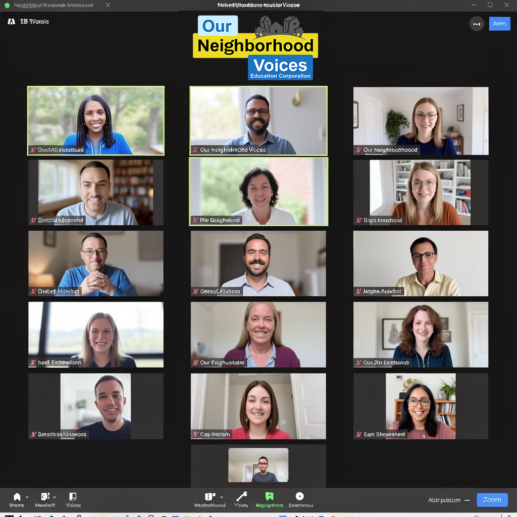Viewport: 517px width, 517px height.
Task: Open the Voices panel in the bottom-left toolbar
Action: (73, 499)
